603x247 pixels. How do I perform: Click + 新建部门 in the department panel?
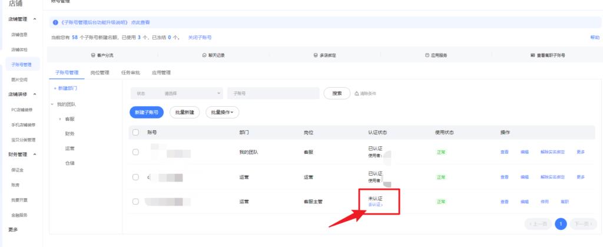65,88
